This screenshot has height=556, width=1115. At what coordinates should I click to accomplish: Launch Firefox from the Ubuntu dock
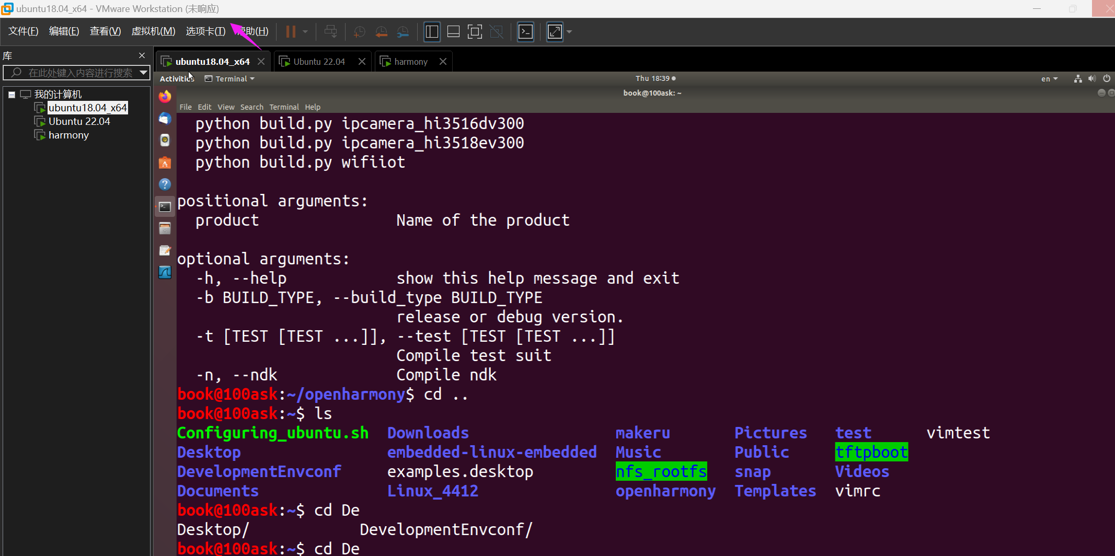click(x=165, y=97)
